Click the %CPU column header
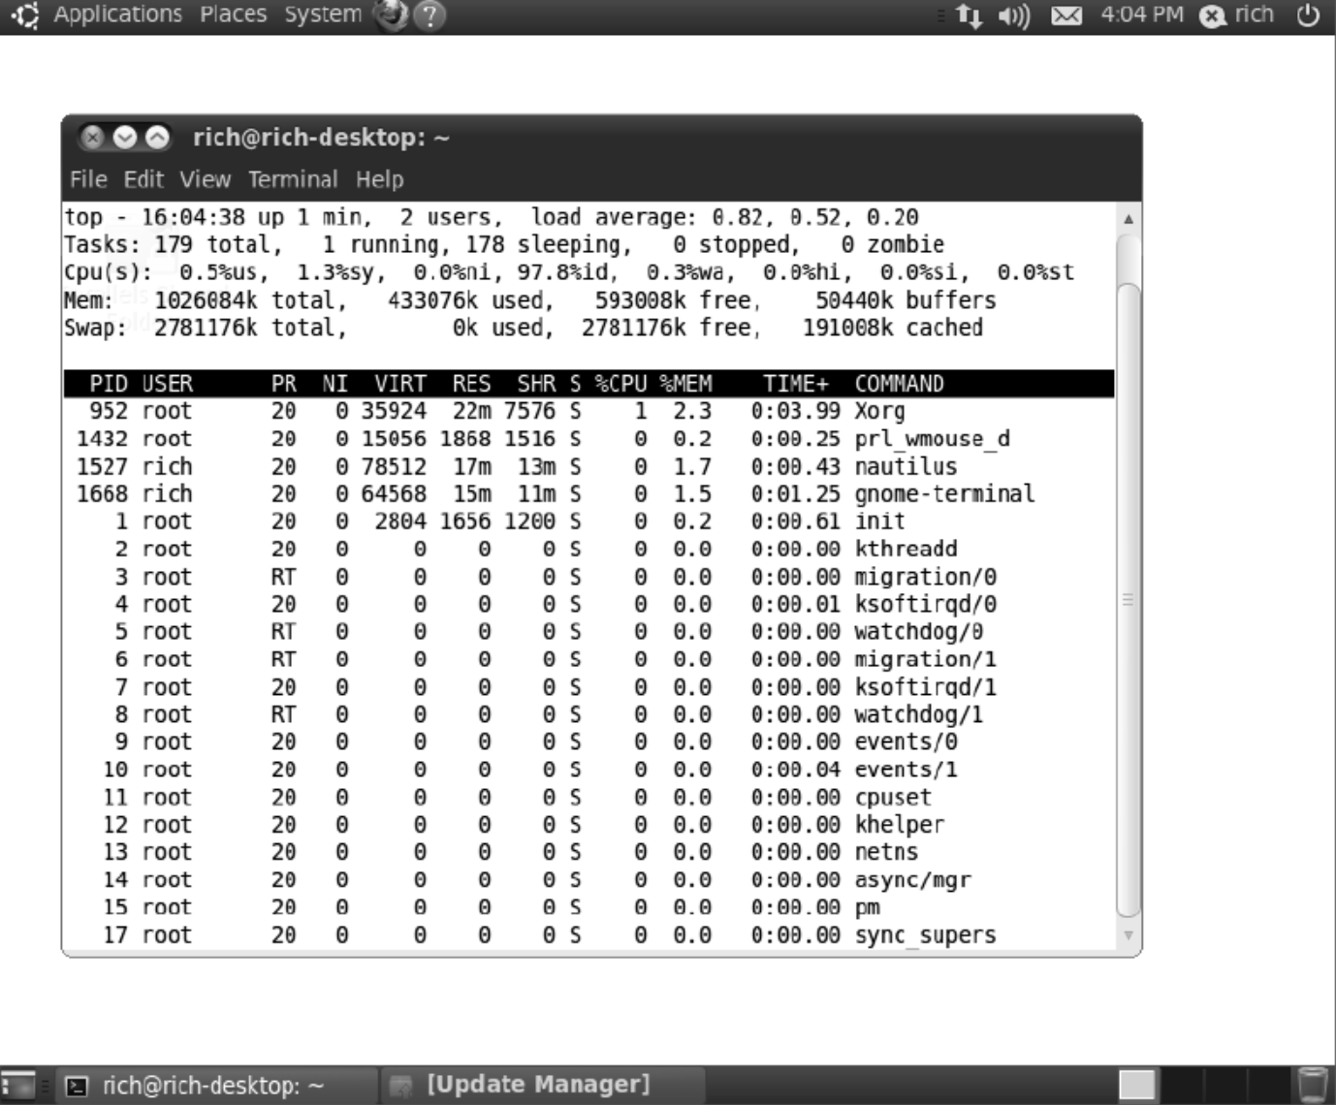 (620, 384)
